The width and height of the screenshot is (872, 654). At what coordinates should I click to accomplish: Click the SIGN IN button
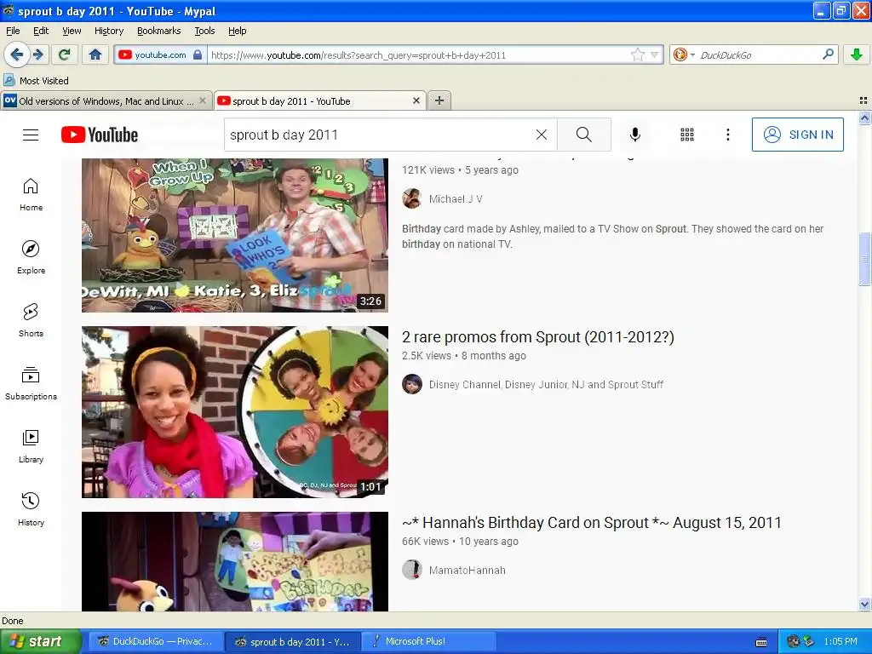797,135
